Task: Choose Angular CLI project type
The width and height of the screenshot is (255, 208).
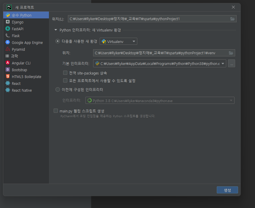Action: (26, 63)
